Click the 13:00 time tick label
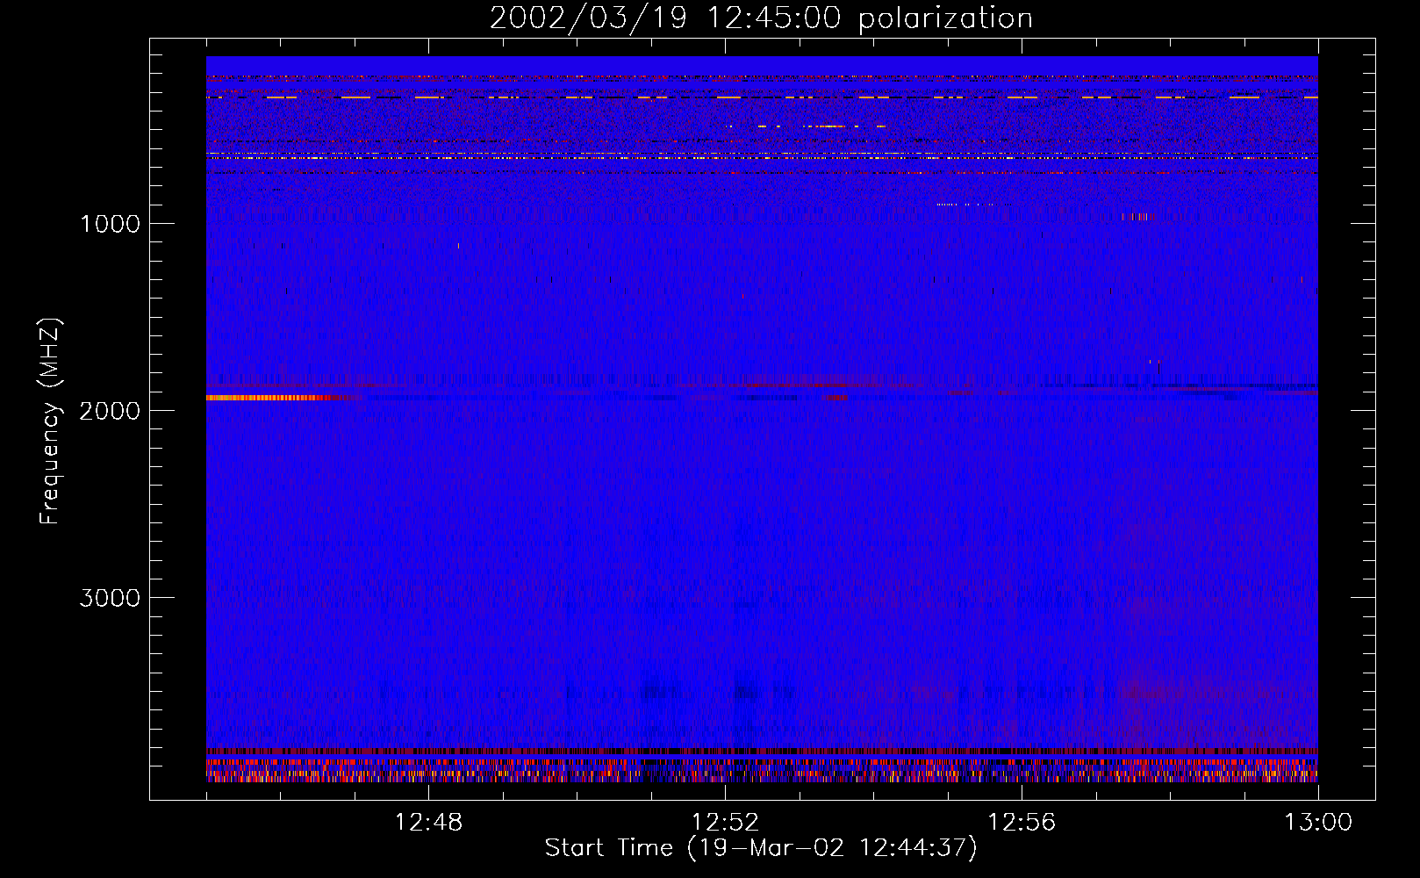The height and width of the screenshot is (878, 1420). [1318, 823]
